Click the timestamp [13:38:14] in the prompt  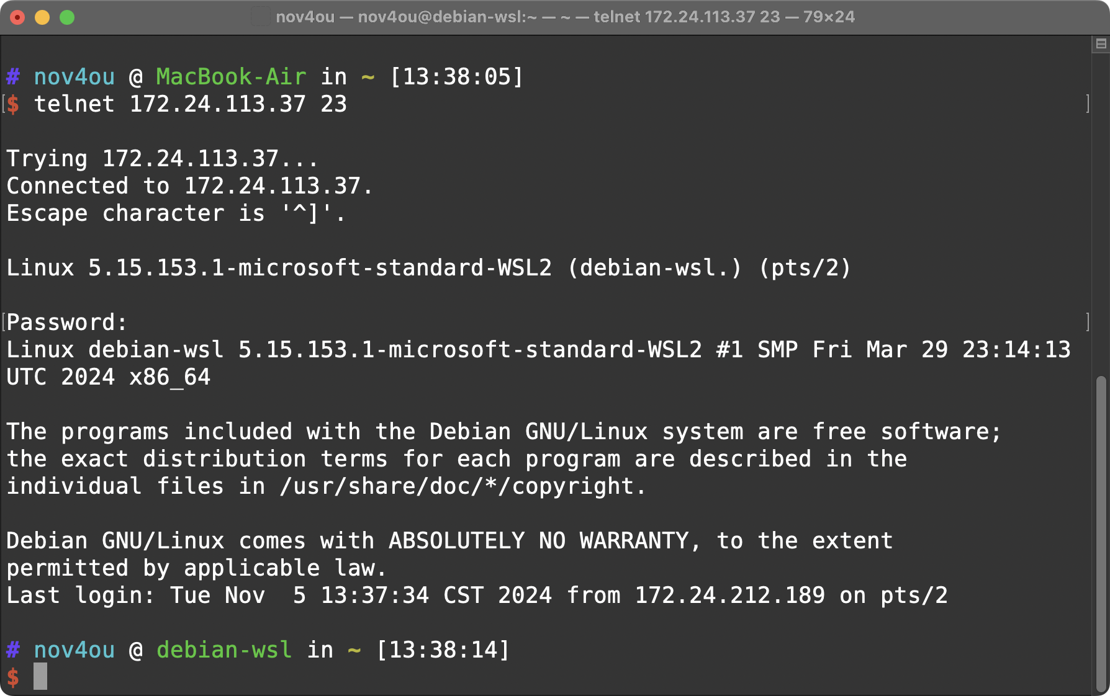[x=443, y=649]
